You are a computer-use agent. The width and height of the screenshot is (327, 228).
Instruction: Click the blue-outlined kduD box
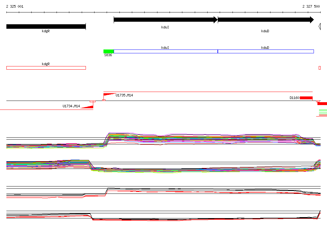[x=266, y=51]
